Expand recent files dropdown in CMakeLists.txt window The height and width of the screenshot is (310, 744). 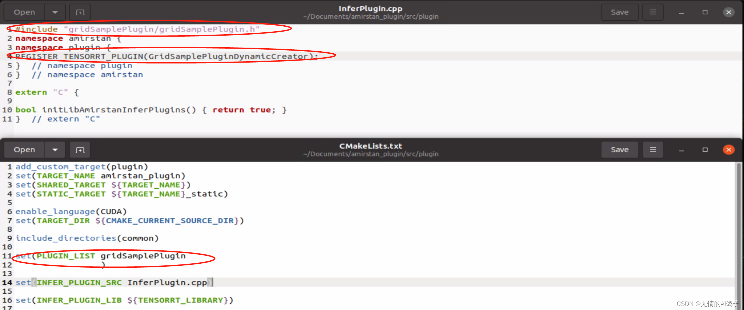point(55,150)
